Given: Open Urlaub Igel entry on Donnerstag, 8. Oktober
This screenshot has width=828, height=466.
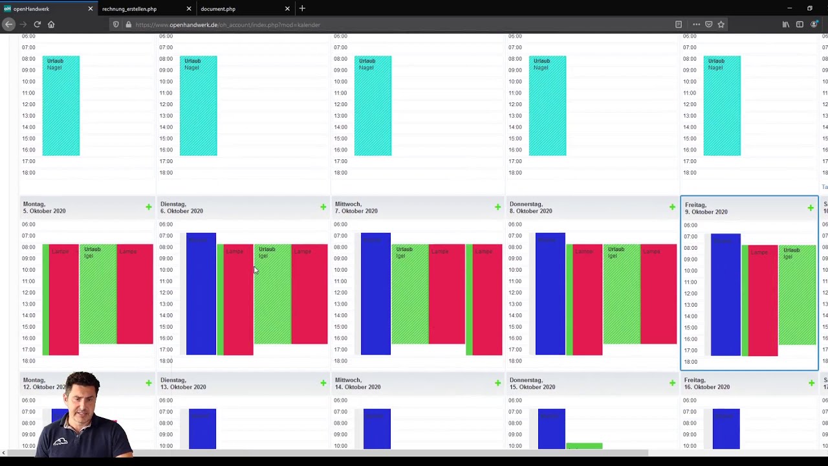Looking at the screenshot, I should 622,294.
